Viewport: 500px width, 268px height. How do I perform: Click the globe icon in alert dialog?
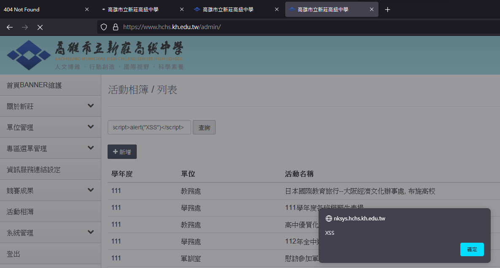coord(328,219)
